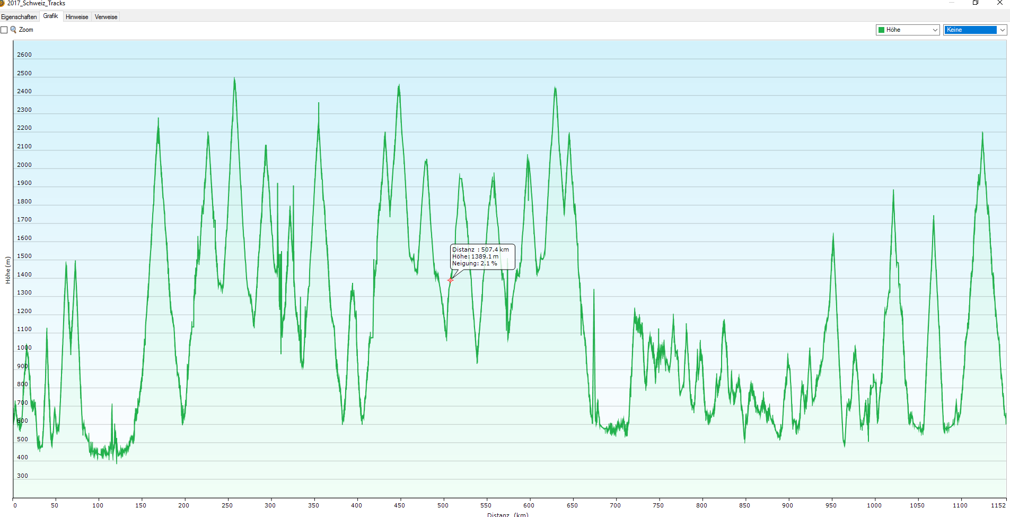Select the Grafik tab
The width and height of the screenshot is (1010, 517).
pos(51,16)
